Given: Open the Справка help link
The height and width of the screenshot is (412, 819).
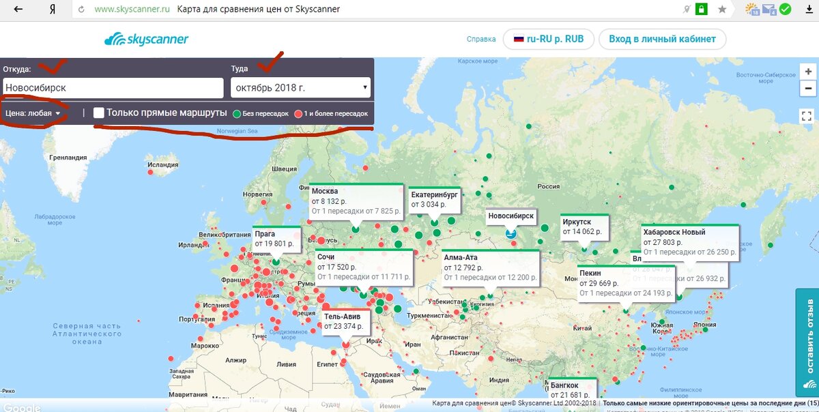Looking at the screenshot, I should pyautogui.click(x=481, y=40).
